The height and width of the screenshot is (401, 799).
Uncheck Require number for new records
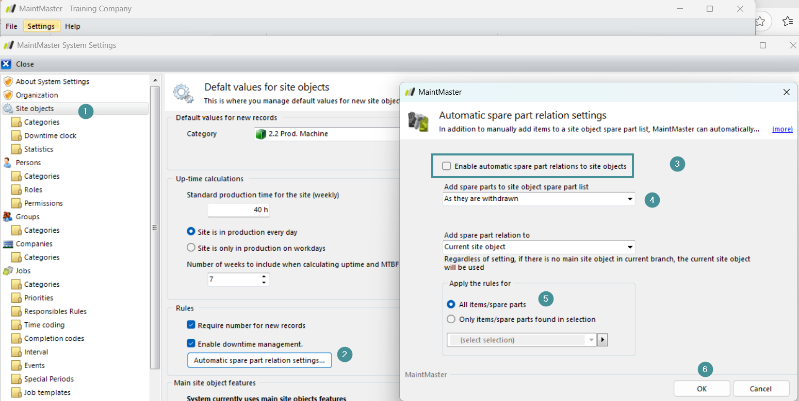click(x=191, y=325)
